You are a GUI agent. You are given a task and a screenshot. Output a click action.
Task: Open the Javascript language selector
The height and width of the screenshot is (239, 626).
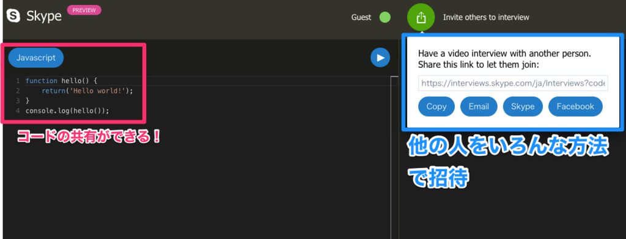point(36,57)
